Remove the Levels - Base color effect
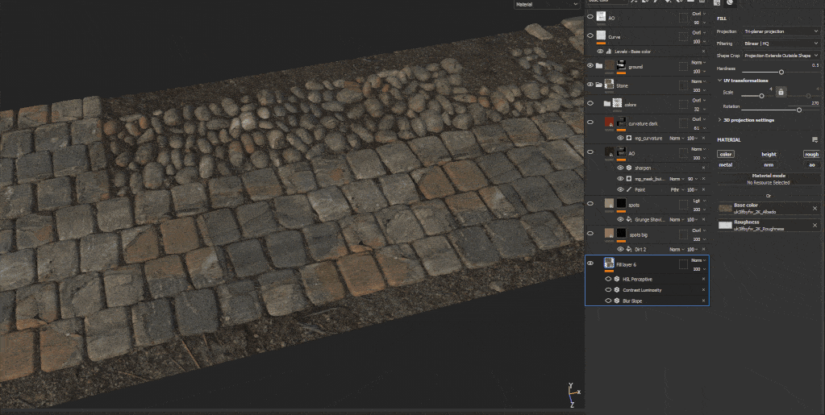Image resolution: width=825 pixels, height=415 pixels. coord(703,51)
